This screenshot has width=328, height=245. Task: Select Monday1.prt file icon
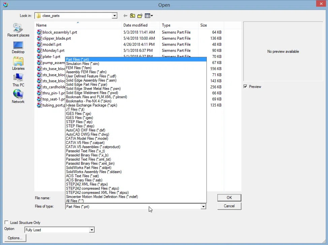click(39, 50)
